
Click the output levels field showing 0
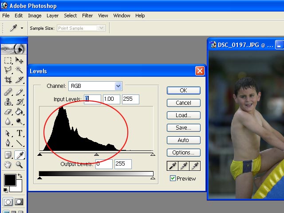(104, 164)
